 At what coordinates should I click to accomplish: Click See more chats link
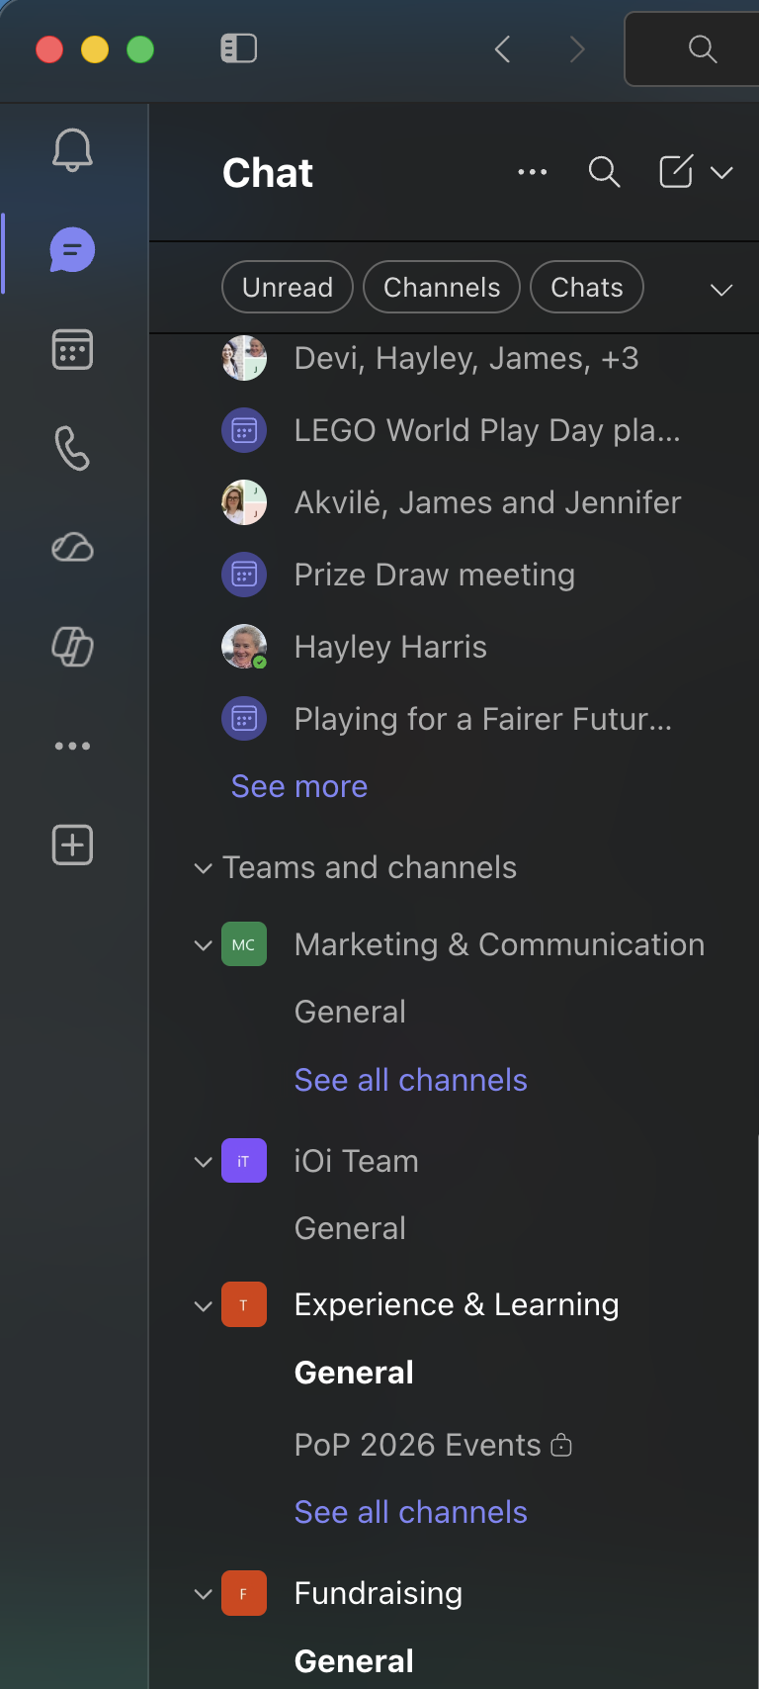pyautogui.click(x=299, y=786)
